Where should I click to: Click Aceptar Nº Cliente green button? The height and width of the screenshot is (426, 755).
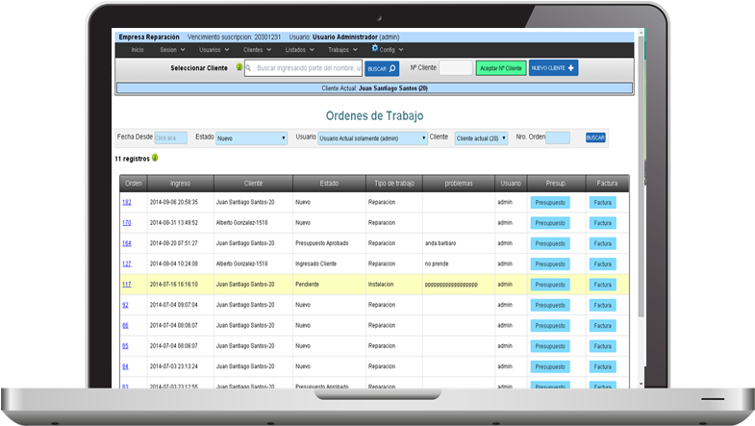click(500, 68)
